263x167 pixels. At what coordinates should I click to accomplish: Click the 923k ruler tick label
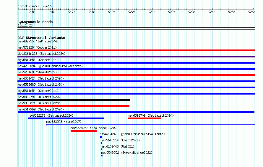point(192,12)
